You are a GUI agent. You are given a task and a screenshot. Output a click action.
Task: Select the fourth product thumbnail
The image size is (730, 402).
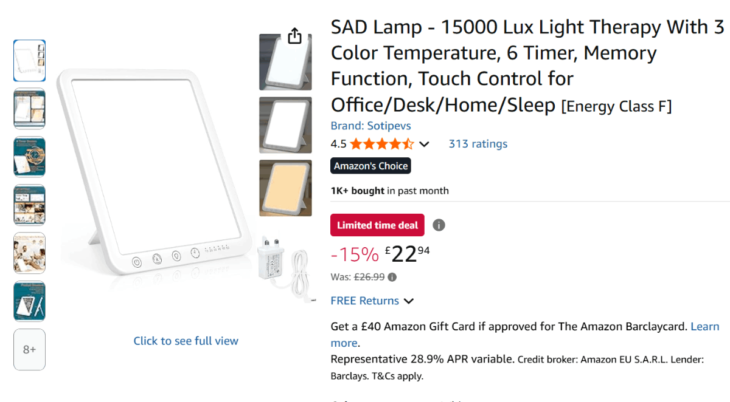coord(29,205)
